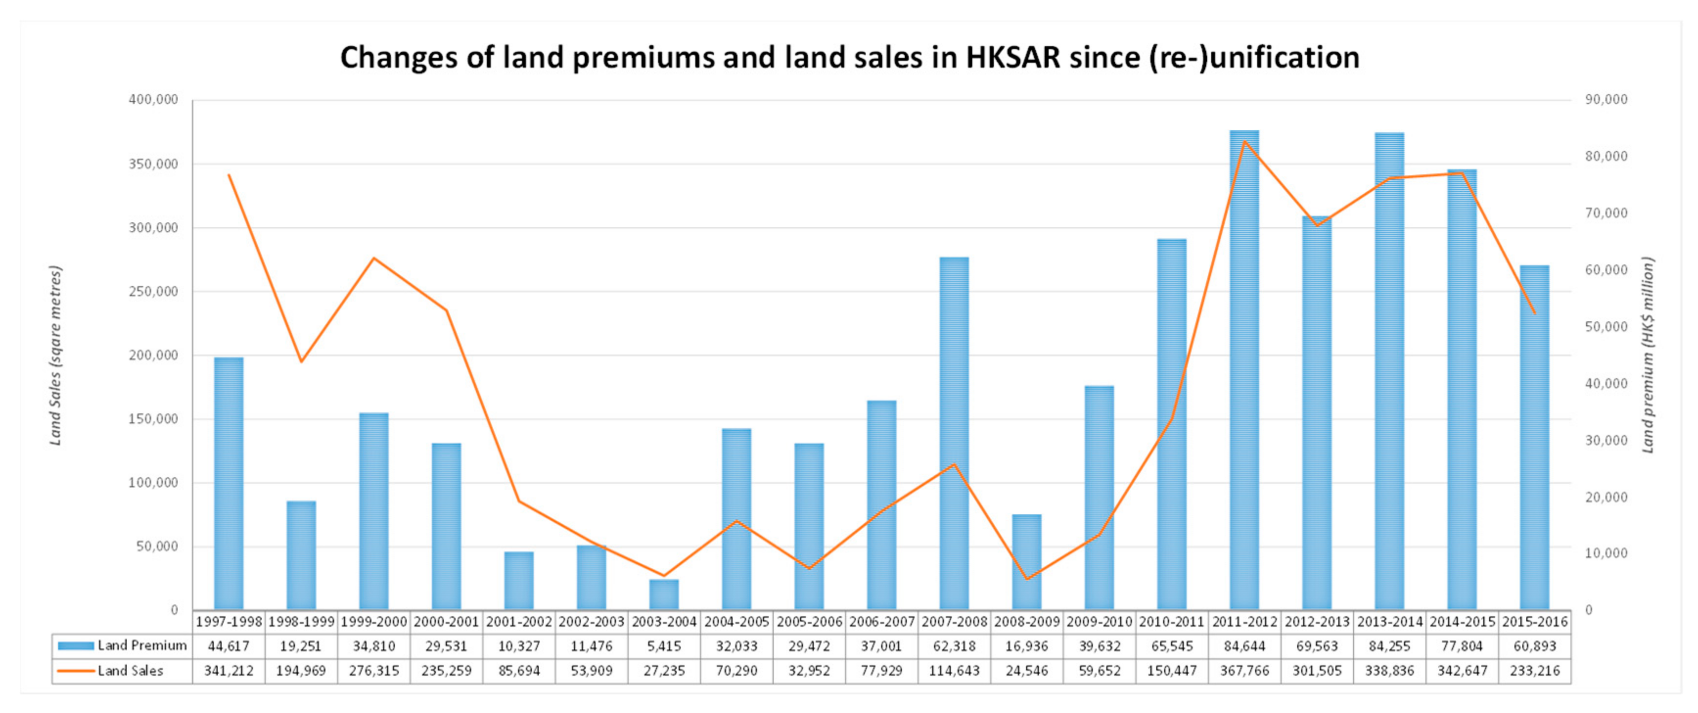The image size is (1698, 713).
Task: Click the Land Sales legend line
Action: click(x=75, y=671)
